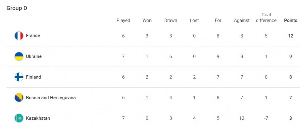Click the France flag icon
The image size is (300, 127).
(x=19, y=36)
